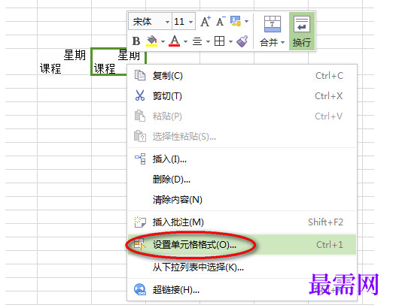Screen dimensions: 393x308
Task: Open the fill color dropdown arrow
Action: pyautogui.click(x=163, y=41)
